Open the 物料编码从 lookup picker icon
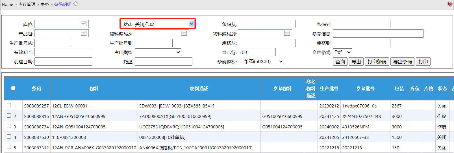The height and width of the screenshot is (153, 454). pos(184,33)
